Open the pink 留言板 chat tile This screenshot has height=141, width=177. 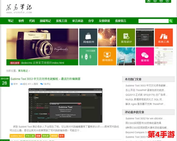coord(145,56)
